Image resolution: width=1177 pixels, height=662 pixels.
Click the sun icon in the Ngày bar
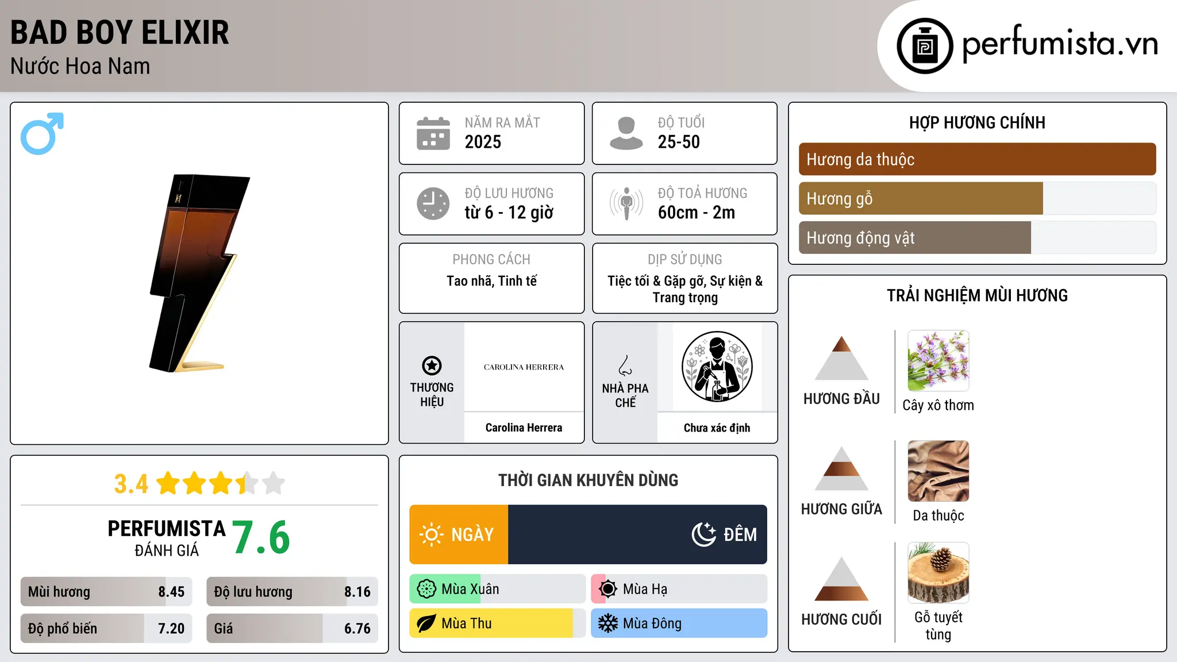click(432, 534)
